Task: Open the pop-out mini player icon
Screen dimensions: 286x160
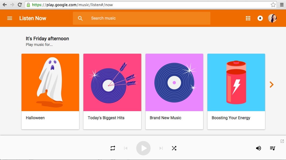Action: click(x=282, y=141)
